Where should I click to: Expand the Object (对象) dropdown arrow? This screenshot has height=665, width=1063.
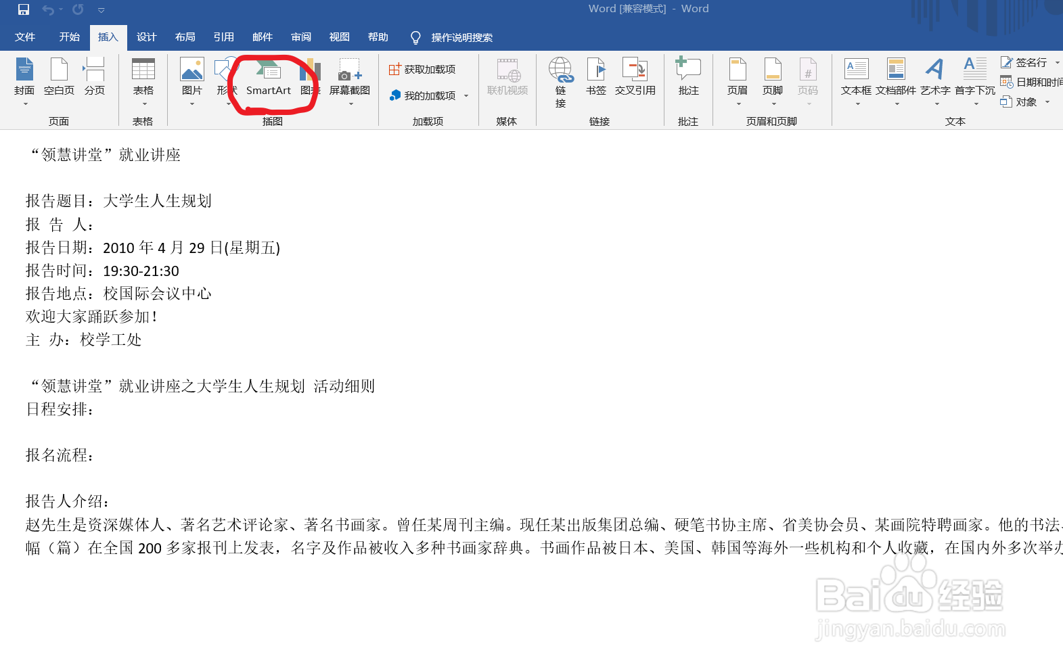pos(1047,102)
